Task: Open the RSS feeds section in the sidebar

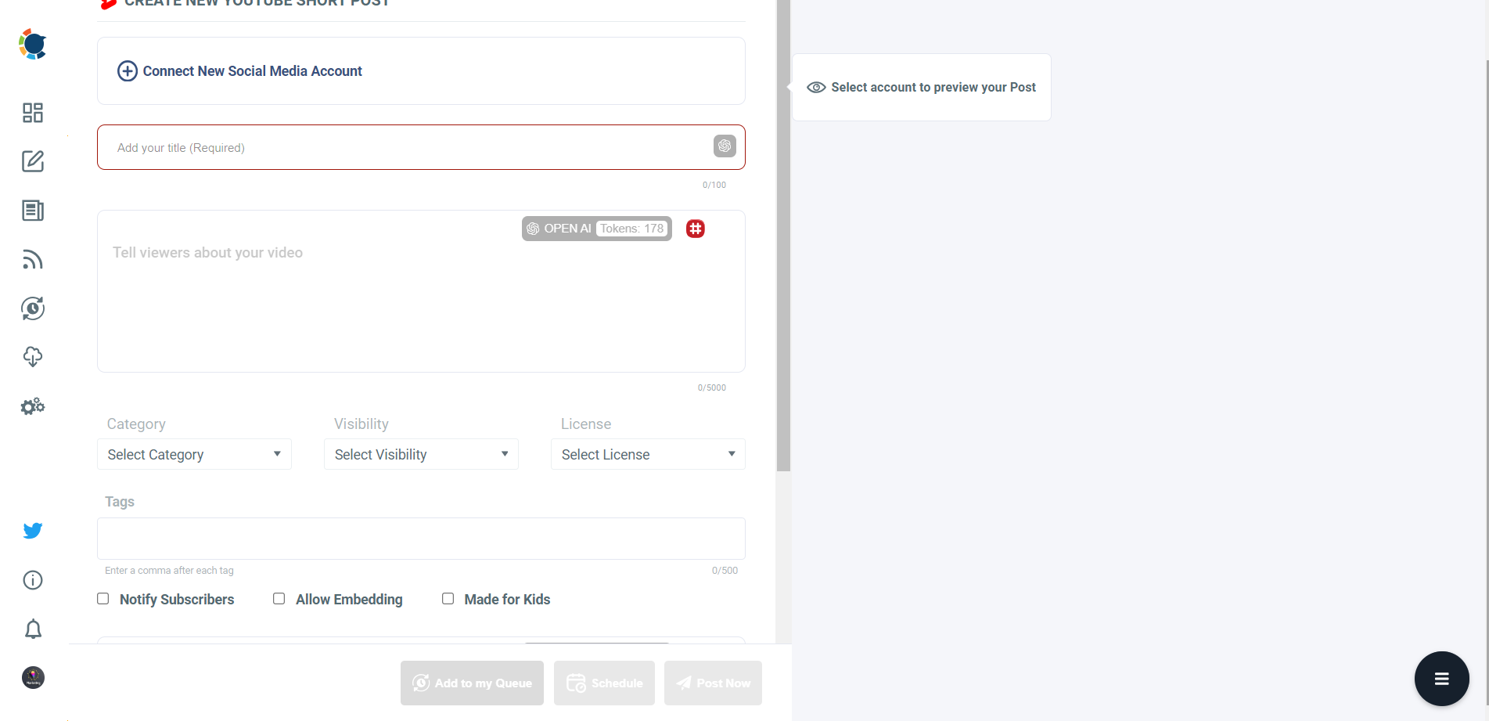Action: coord(32,259)
